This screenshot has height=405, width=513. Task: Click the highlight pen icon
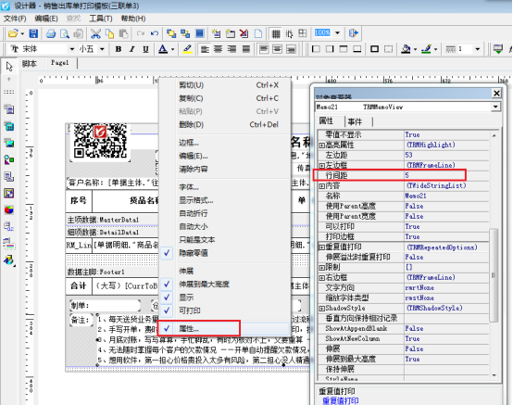click(187, 49)
